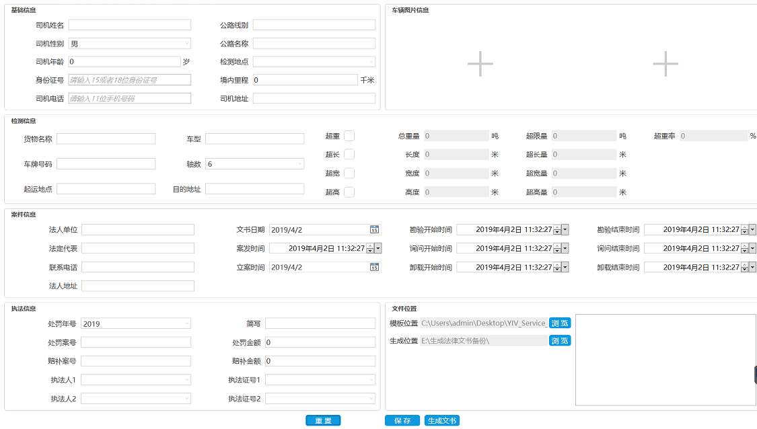Open calendar picker for 文书日期
The width and height of the screenshot is (757, 429).
(x=374, y=230)
